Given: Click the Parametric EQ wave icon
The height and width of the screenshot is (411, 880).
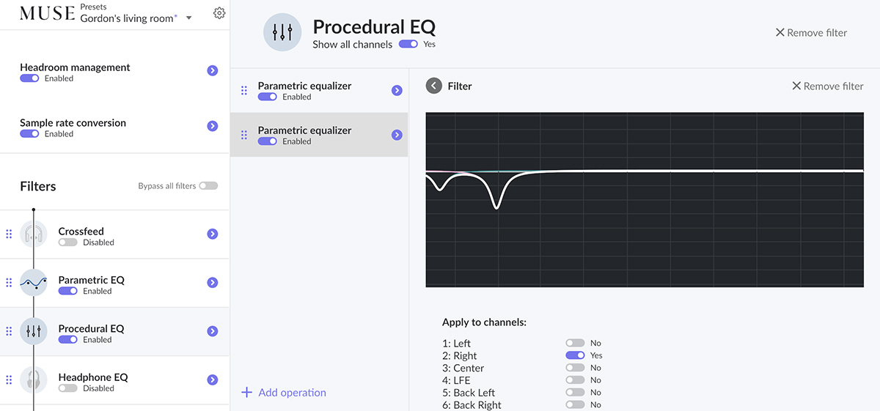Looking at the screenshot, I should coord(34,283).
